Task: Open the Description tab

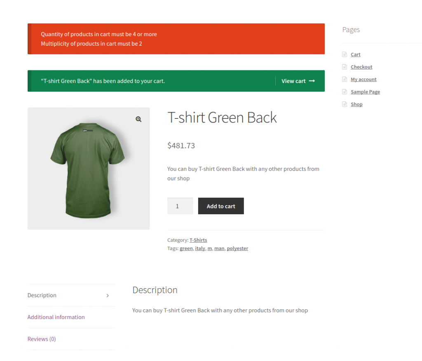Action: (71, 295)
